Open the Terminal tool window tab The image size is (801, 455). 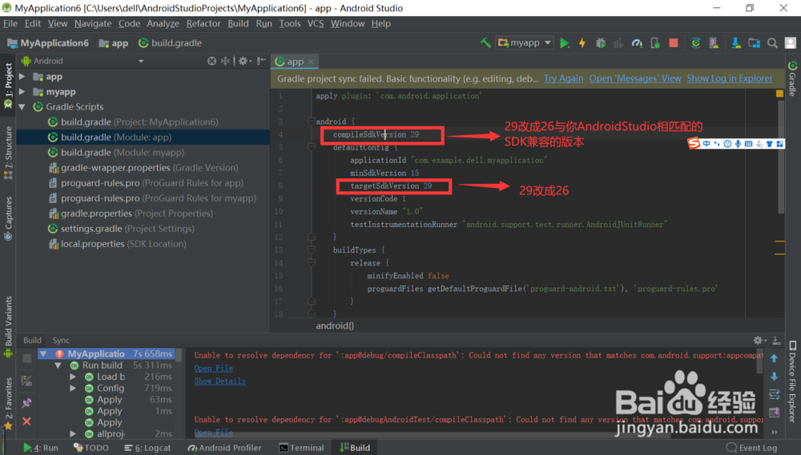301,448
